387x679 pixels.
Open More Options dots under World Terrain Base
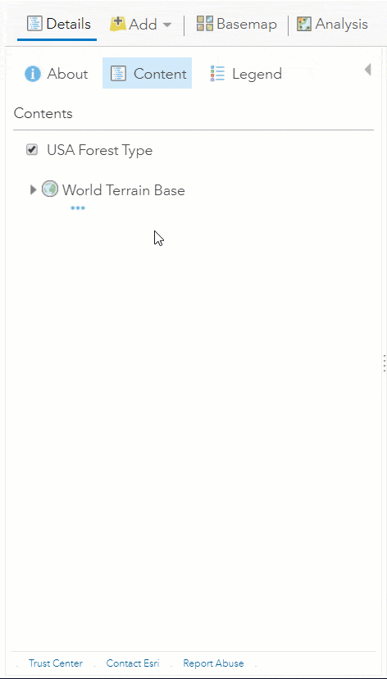pos(78,208)
